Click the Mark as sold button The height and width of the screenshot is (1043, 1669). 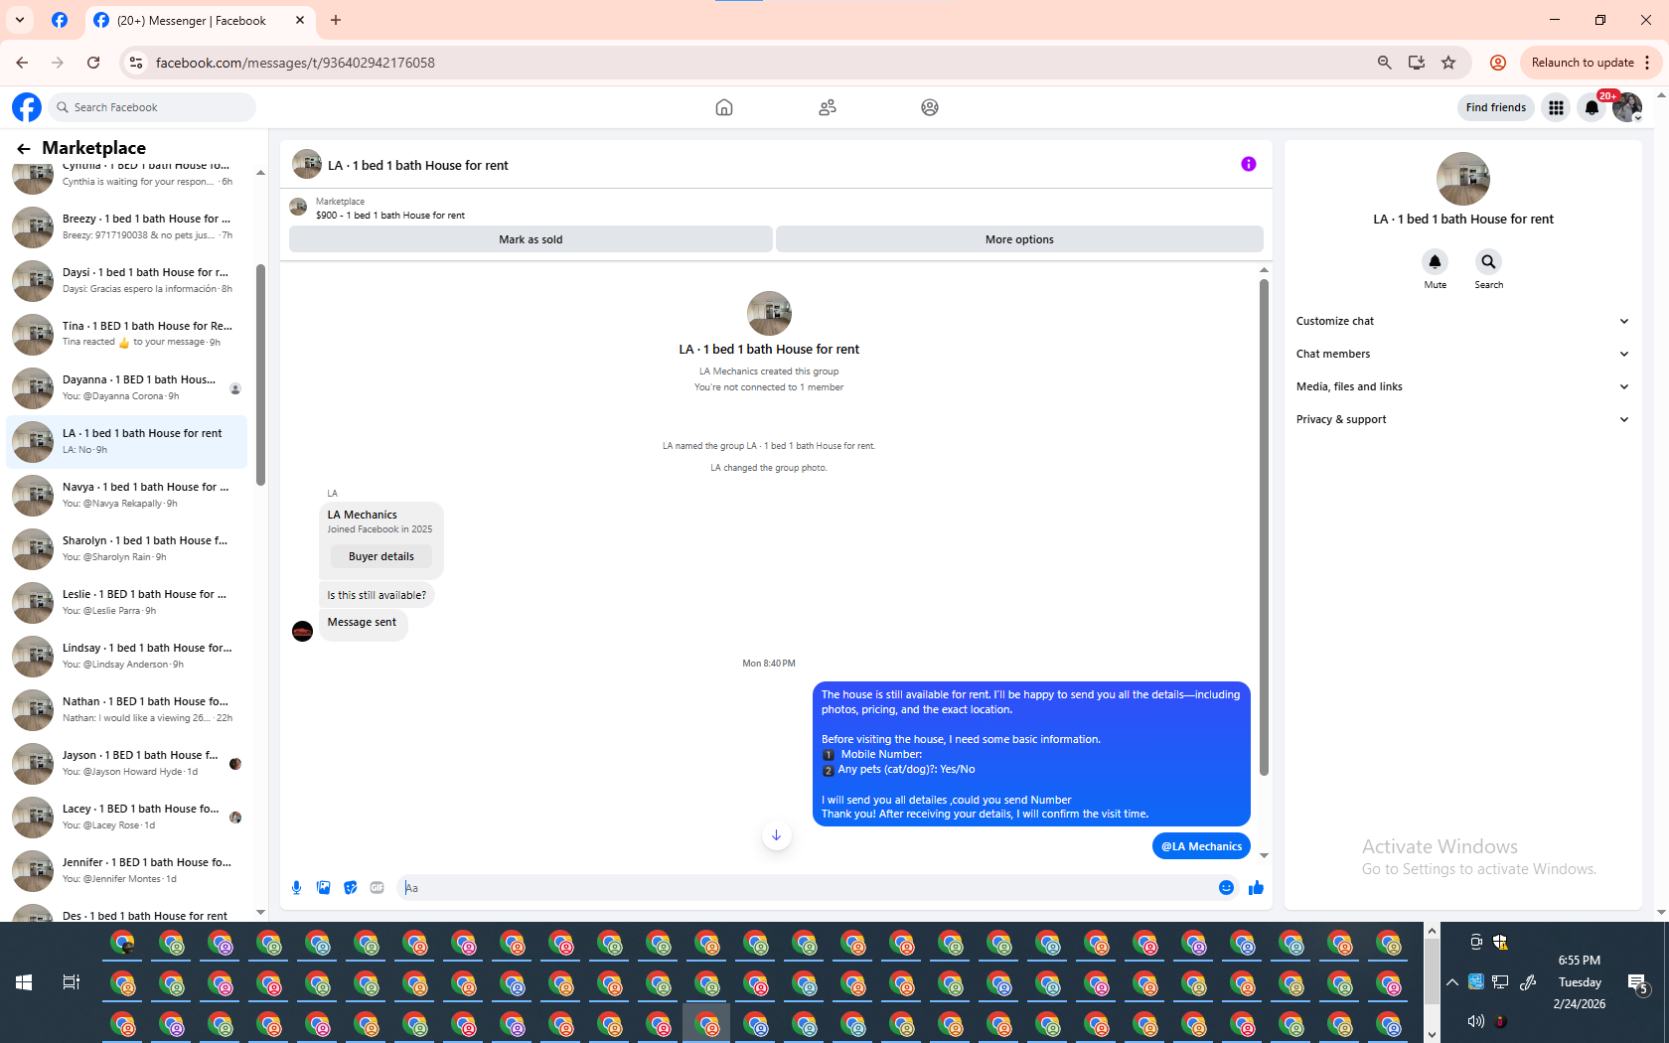531,239
